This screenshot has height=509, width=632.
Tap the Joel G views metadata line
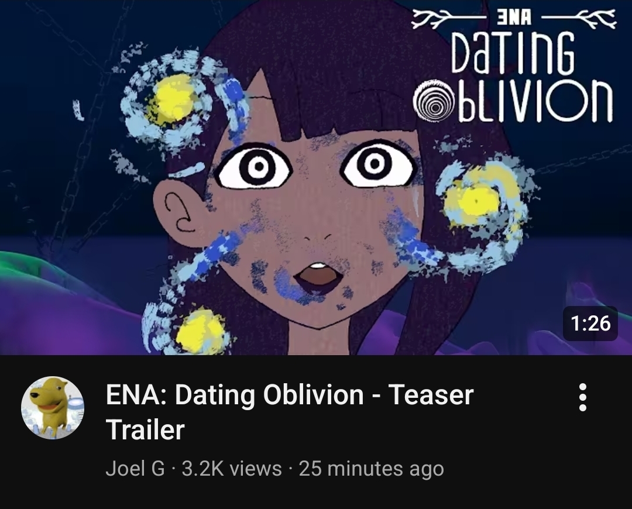[274, 469]
